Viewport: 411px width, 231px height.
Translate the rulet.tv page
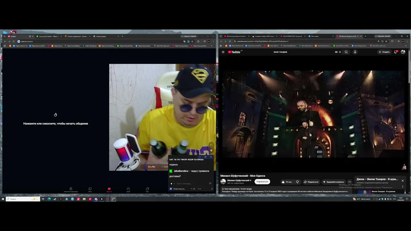coord(184,41)
